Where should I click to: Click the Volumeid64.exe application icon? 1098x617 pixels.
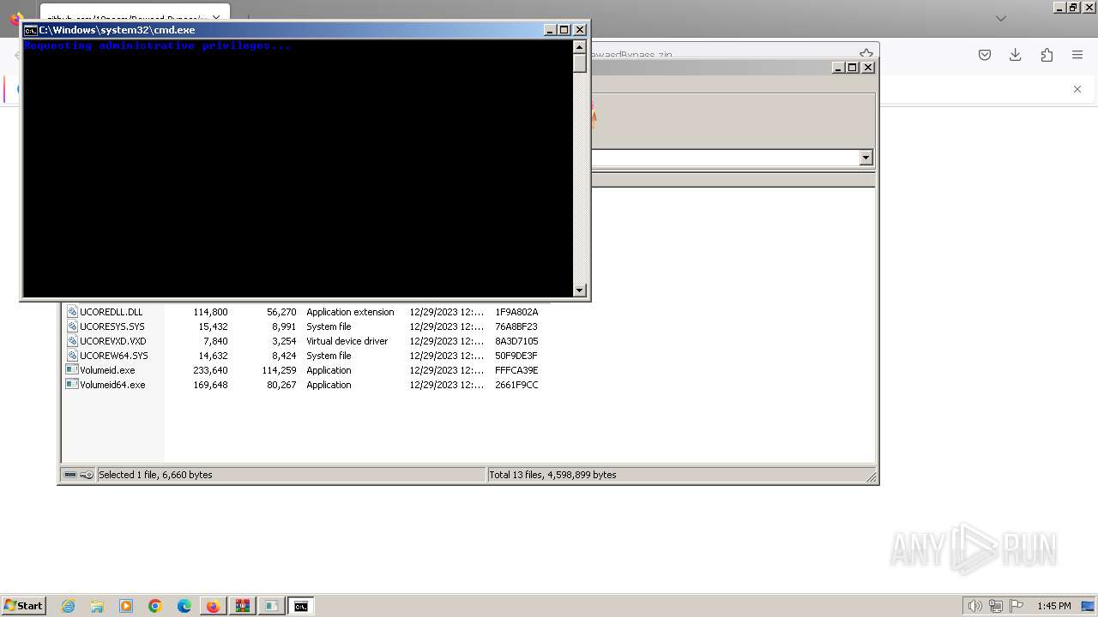coord(72,385)
